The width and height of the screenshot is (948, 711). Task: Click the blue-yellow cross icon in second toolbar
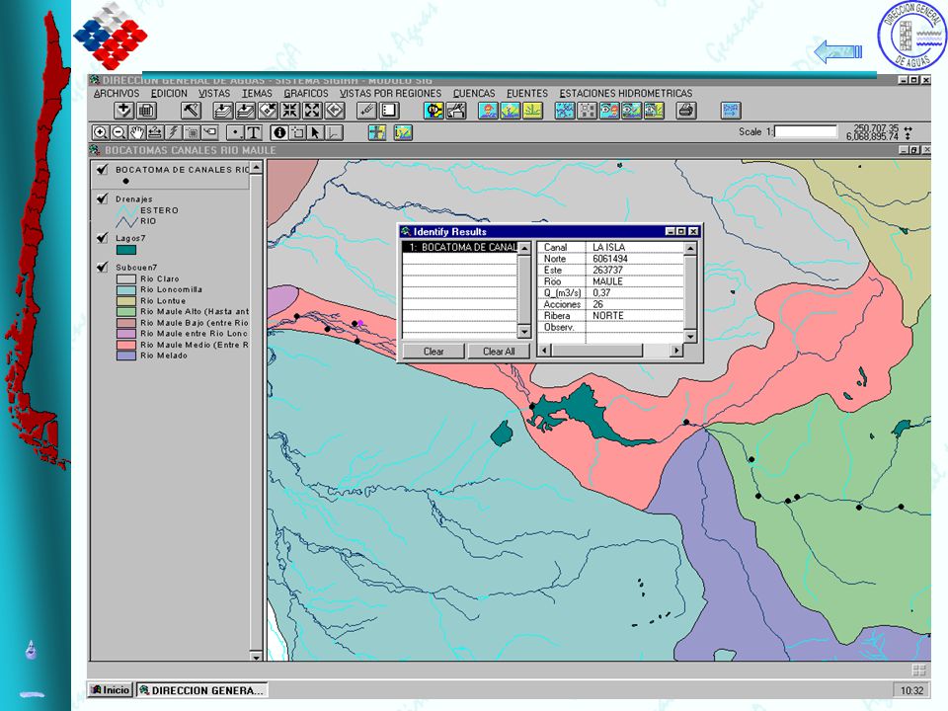click(x=377, y=132)
